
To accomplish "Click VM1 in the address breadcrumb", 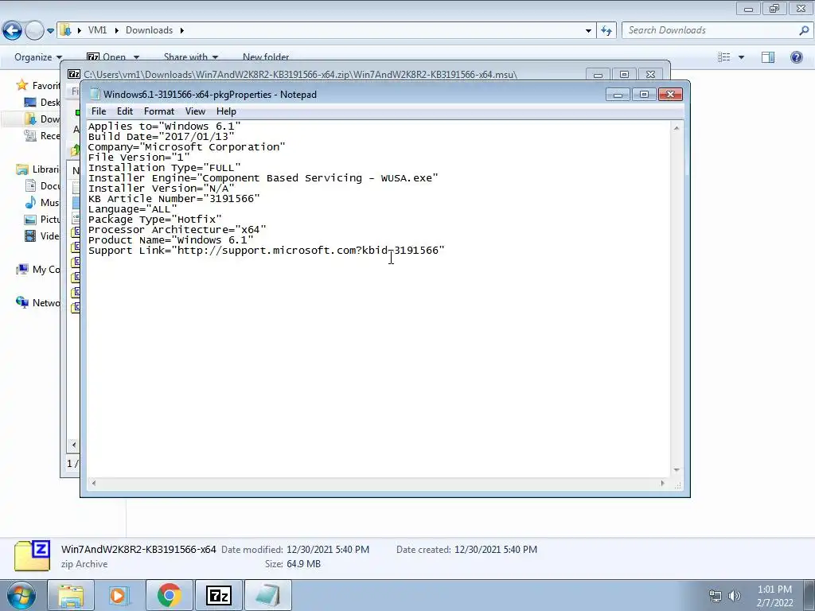I will [x=97, y=30].
